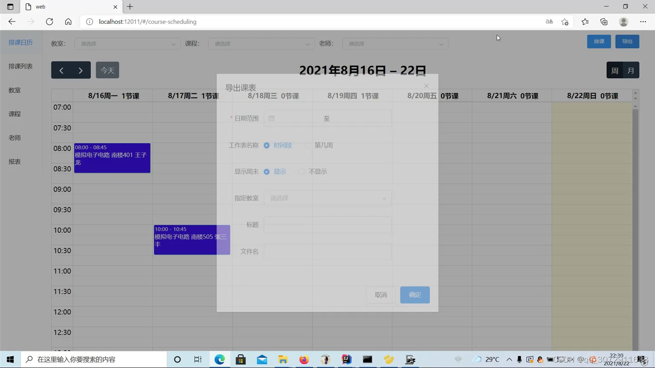This screenshot has width=655, height=368.
Task: Open browser collections icon
Action: coord(604,22)
